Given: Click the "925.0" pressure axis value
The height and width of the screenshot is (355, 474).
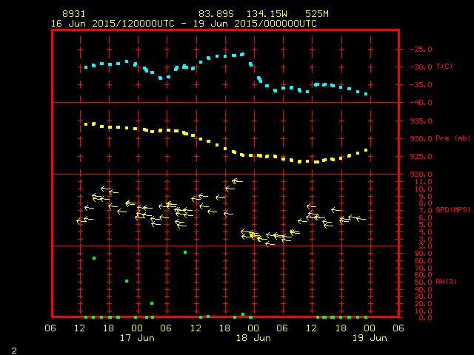Looking at the screenshot, I should pyautogui.click(x=421, y=157).
